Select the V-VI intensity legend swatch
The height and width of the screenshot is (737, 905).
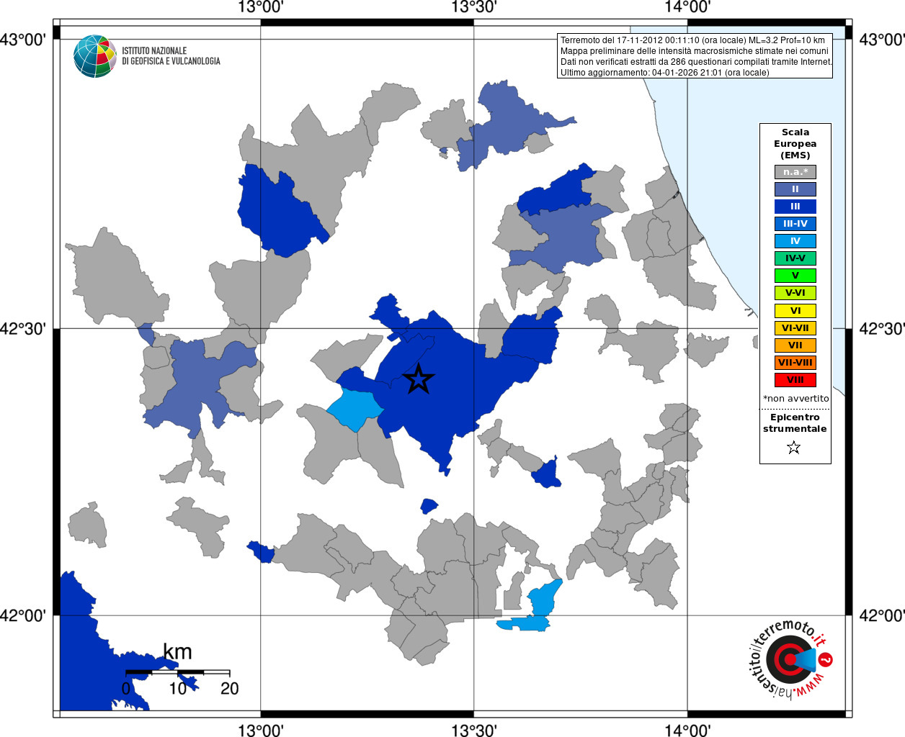[795, 293]
